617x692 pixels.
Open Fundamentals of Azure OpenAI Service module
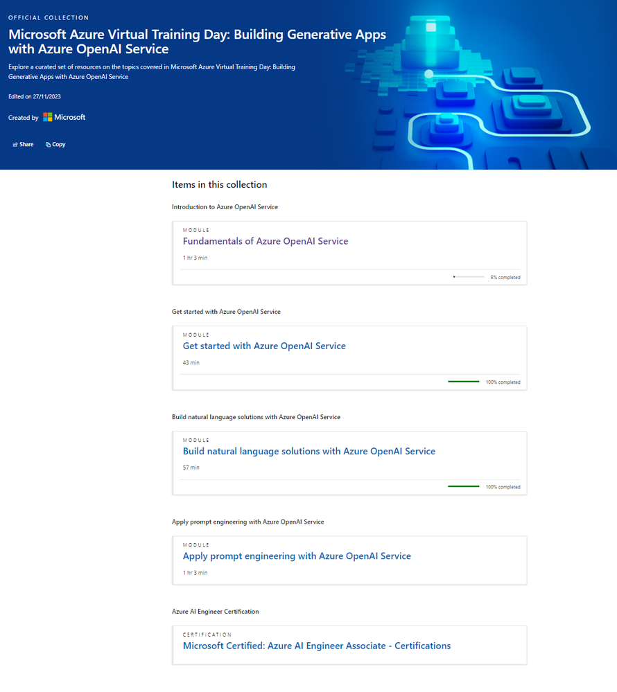tap(266, 241)
